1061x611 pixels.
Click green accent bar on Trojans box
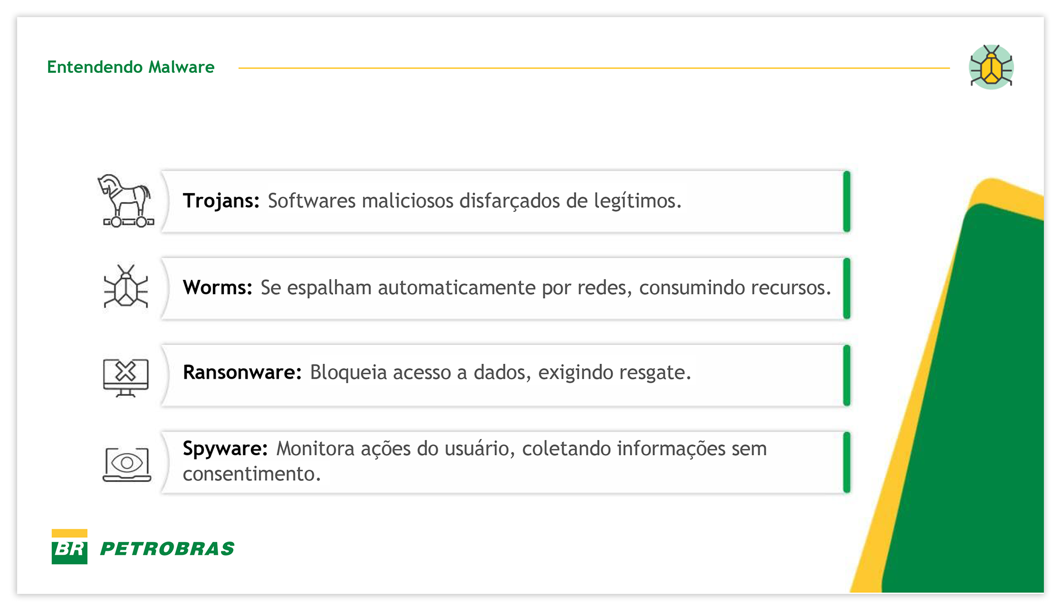pos(846,201)
